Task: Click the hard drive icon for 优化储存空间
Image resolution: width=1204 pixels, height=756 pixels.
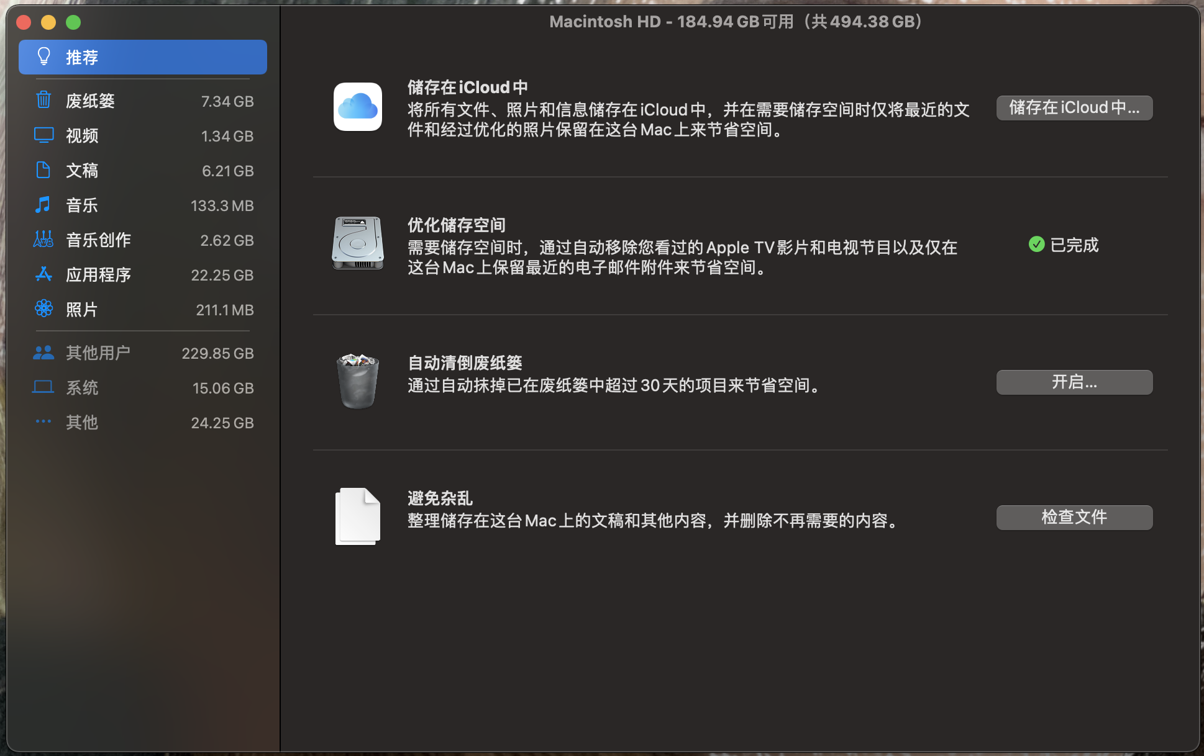Action: [x=357, y=243]
